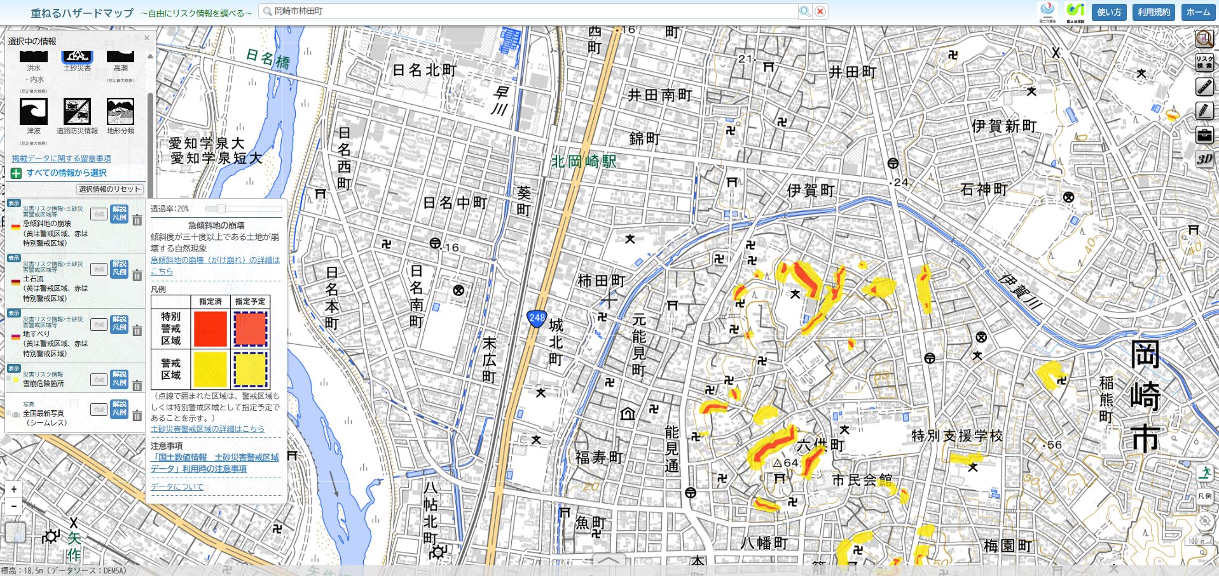Open the 使い方 usage guide

[x=1109, y=12]
